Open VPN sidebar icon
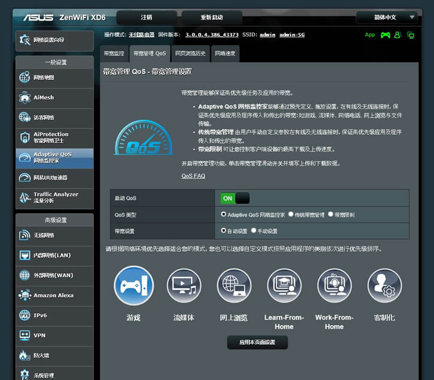 click(24, 335)
